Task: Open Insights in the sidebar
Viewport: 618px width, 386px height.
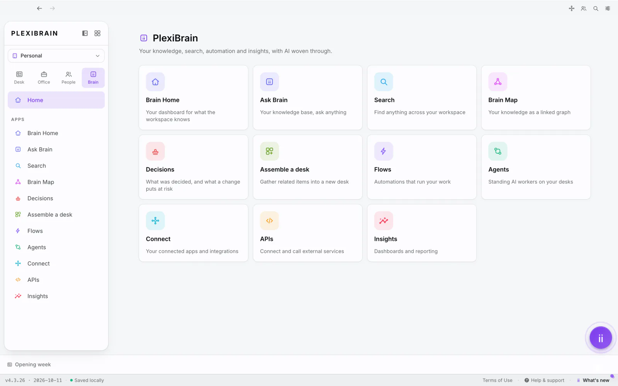Action: pyautogui.click(x=56, y=296)
